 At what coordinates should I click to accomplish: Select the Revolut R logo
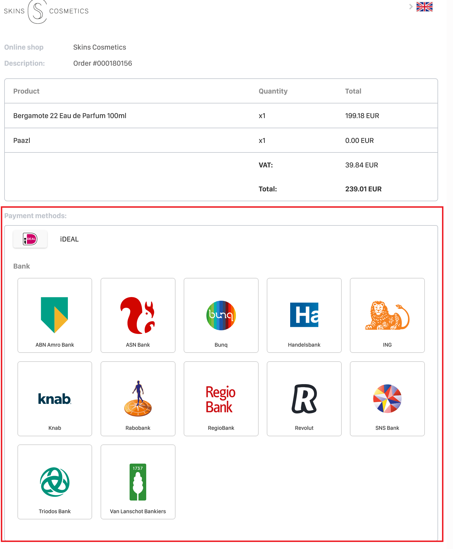304,399
